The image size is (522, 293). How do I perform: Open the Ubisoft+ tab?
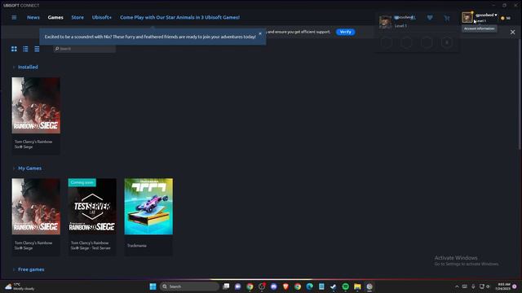point(102,17)
